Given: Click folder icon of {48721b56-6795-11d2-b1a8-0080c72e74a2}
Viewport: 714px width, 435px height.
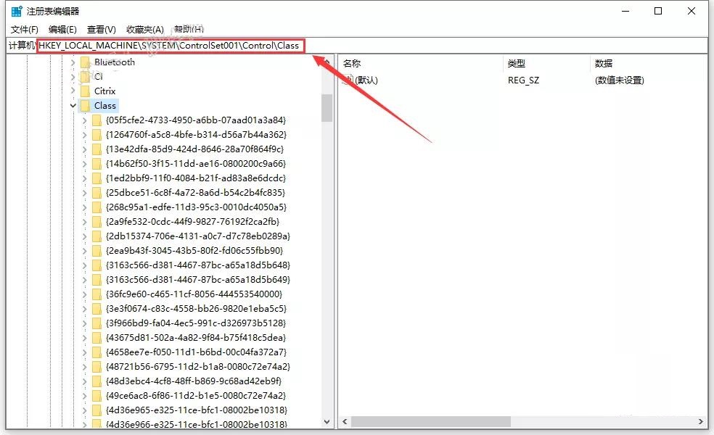Looking at the screenshot, I should 97,367.
